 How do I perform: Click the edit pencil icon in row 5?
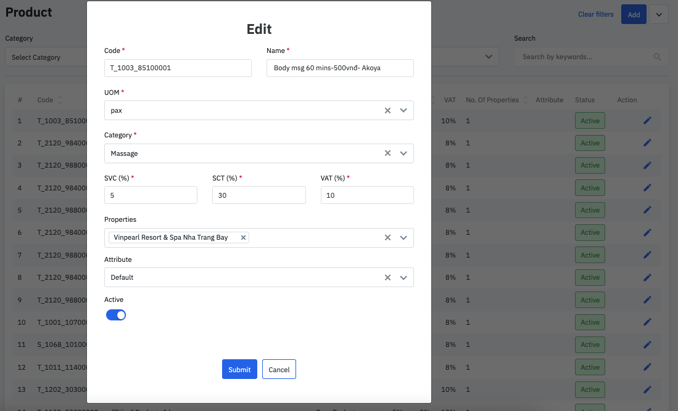pyautogui.click(x=647, y=210)
